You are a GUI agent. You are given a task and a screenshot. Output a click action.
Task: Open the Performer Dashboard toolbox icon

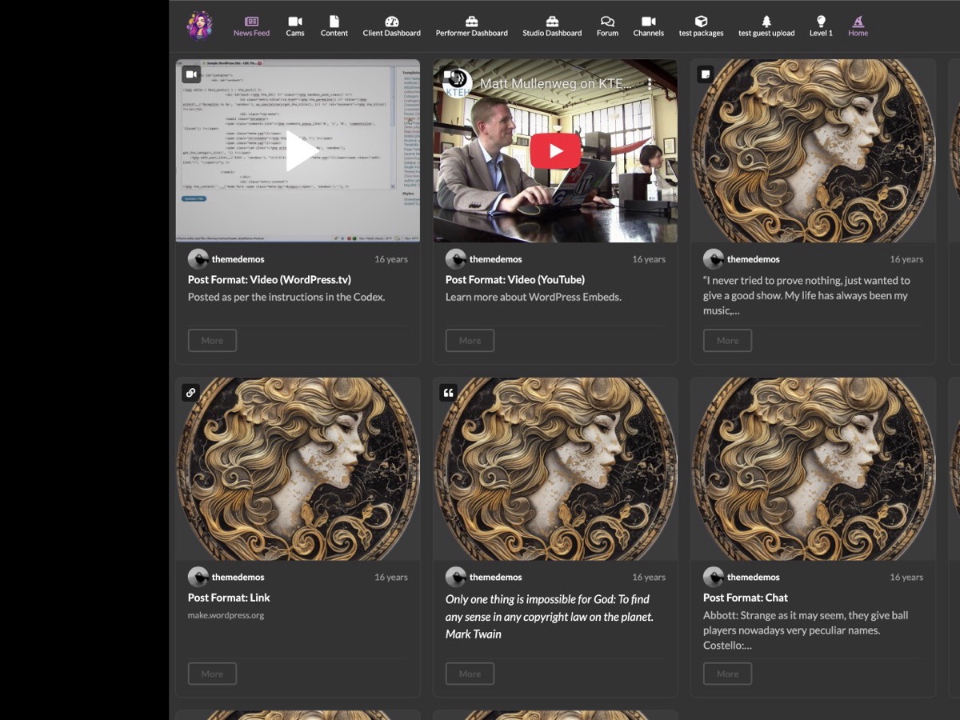(x=471, y=21)
